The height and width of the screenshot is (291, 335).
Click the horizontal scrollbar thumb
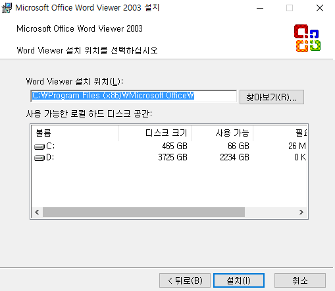pyautogui.click(x=143, y=212)
